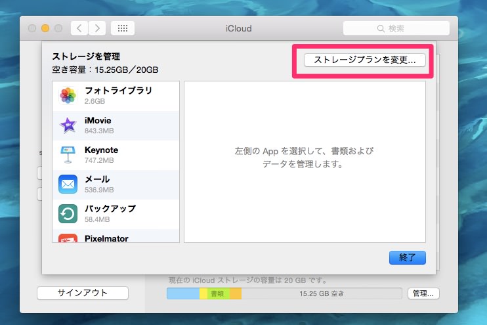This screenshot has height=325, width=487.
Task: Go forward with the right chevron button
Action: pyautogui.click(x=97, y=28)
